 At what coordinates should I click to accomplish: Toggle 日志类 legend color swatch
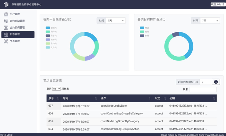coord(48,36)
